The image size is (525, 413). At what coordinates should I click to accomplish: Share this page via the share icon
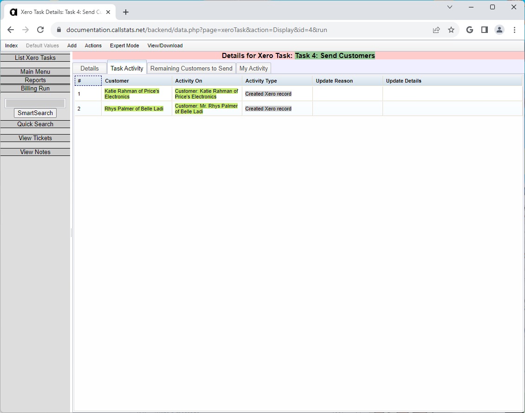coord(436,30)
